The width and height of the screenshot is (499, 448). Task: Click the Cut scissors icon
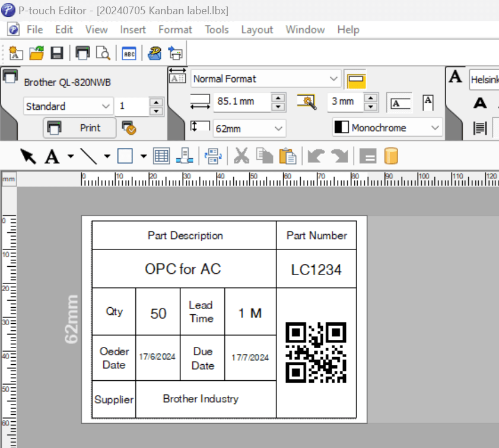241,156
